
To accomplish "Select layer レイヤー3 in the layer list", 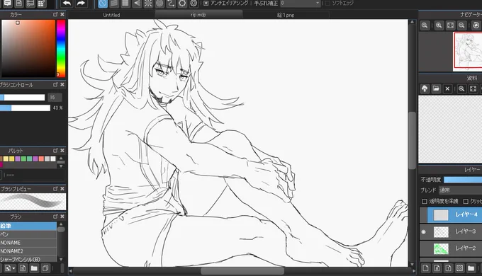I will point(454,232).
